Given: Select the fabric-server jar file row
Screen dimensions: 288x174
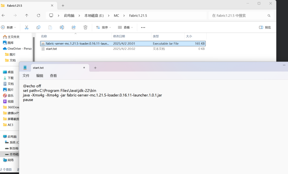Looking at the screenshot, I should click(123, 43).
